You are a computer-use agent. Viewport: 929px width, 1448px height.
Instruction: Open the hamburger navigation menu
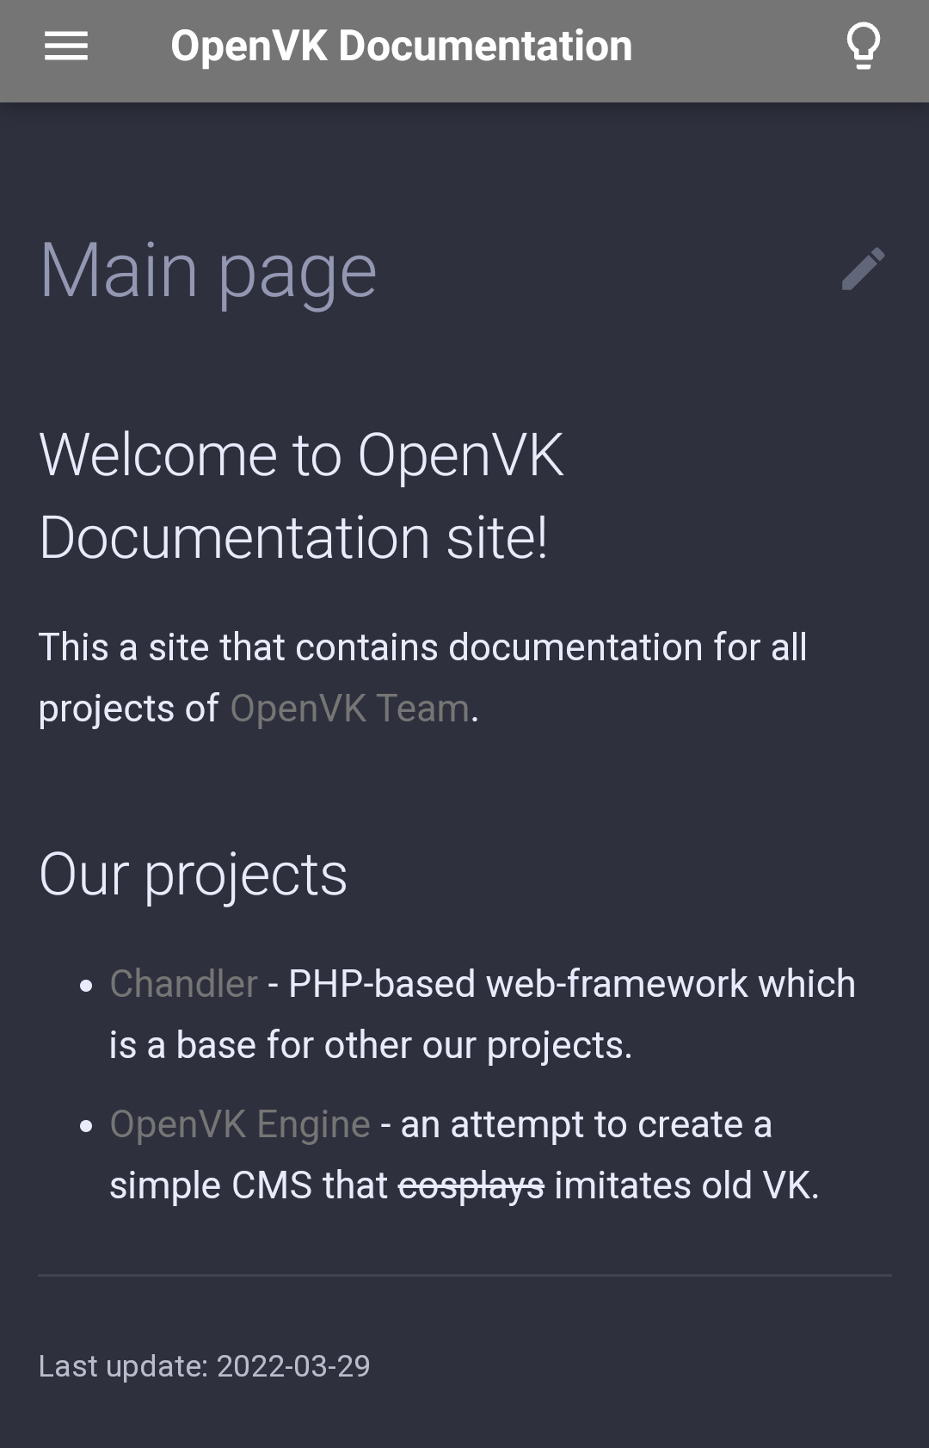tap(66, 46)
